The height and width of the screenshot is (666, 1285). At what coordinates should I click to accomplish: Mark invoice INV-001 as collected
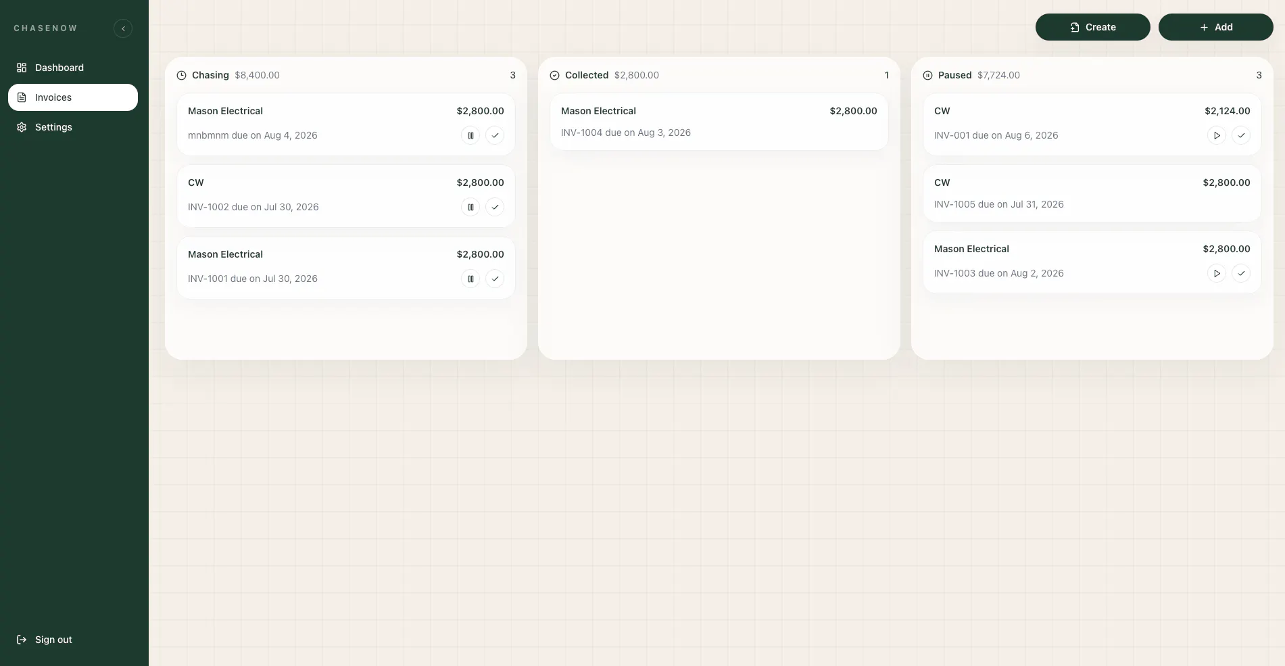point(1241,135)
